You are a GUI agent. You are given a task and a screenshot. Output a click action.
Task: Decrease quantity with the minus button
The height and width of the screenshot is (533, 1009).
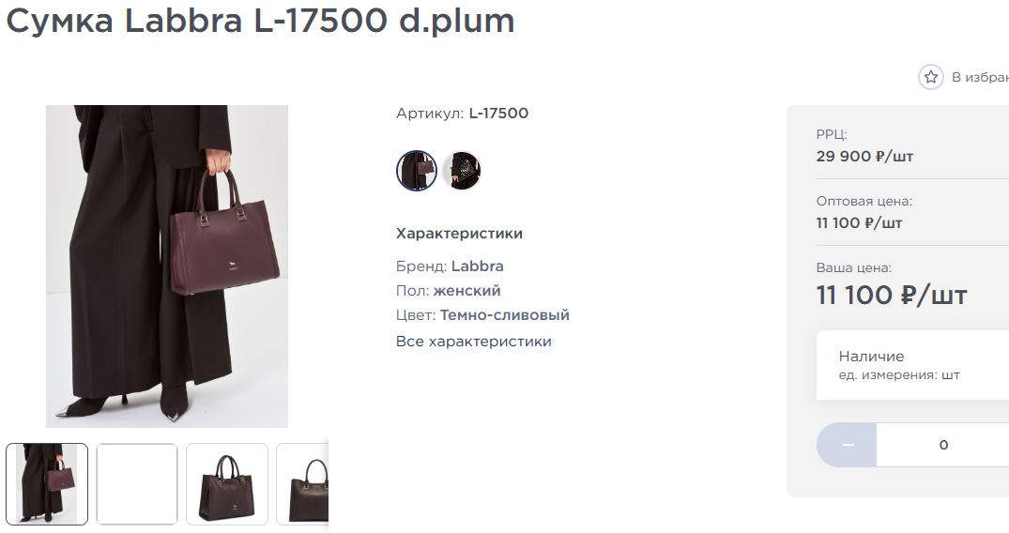point(847,445)
